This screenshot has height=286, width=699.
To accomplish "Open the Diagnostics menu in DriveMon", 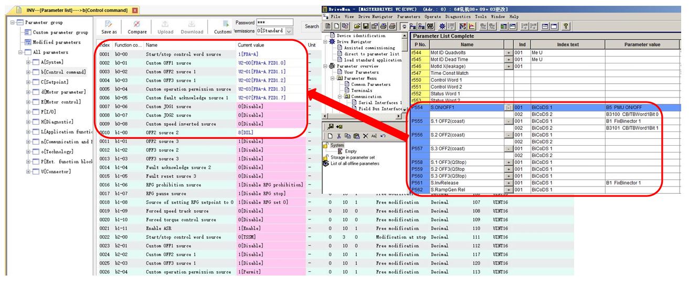I will 457,17.
